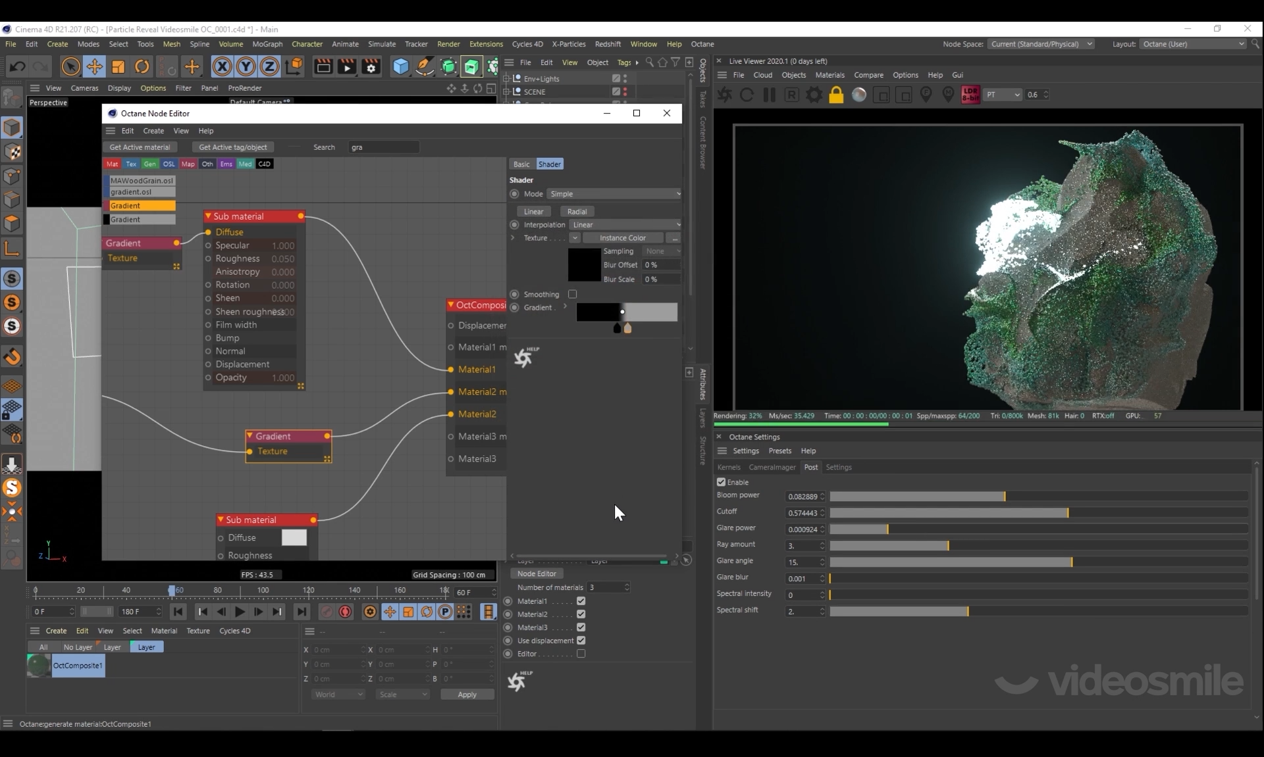Open the PT kernel dropdown
1264x757 pixels.
coord(1002,95)
